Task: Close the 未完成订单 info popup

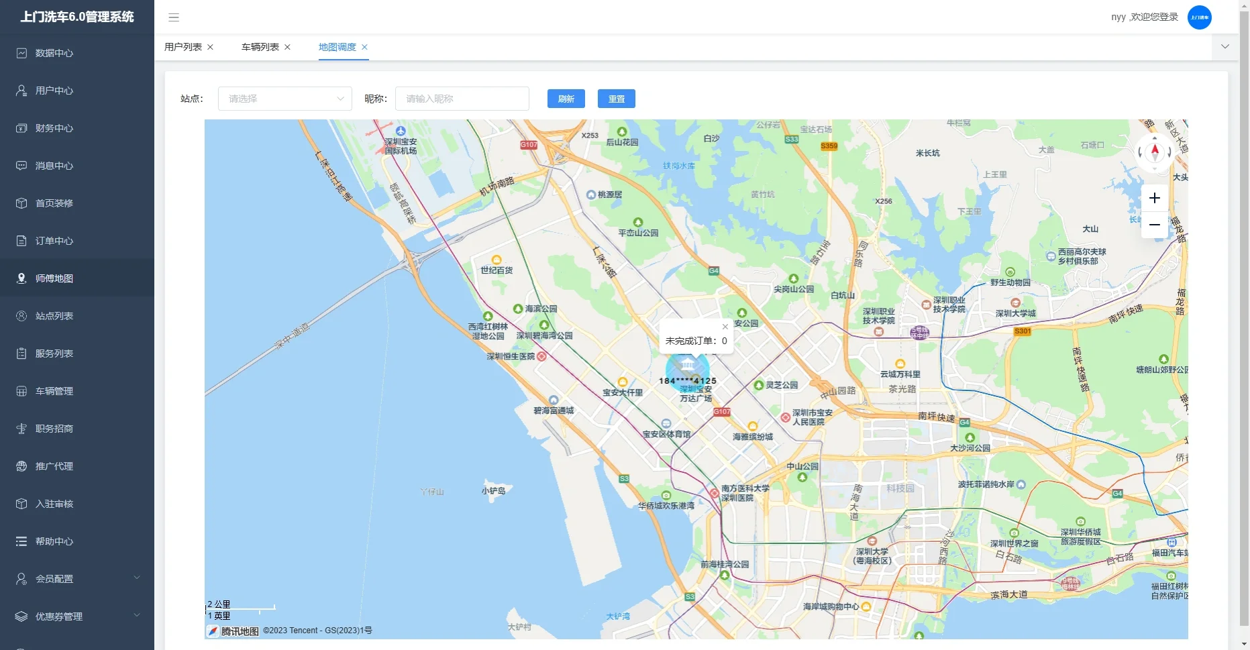Action: [725, 327]
